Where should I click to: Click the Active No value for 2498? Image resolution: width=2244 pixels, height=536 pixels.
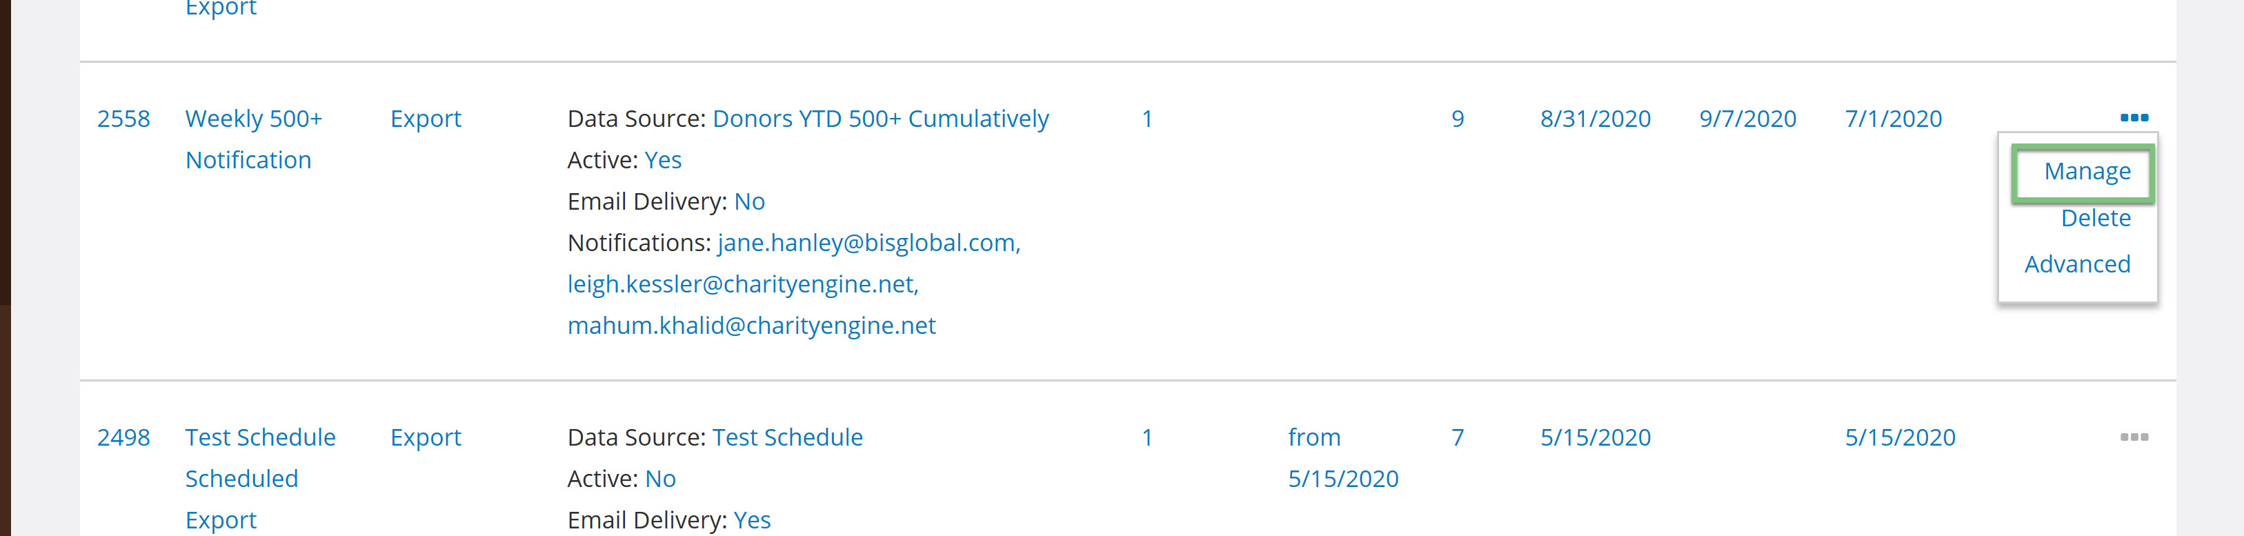[659, 479]
